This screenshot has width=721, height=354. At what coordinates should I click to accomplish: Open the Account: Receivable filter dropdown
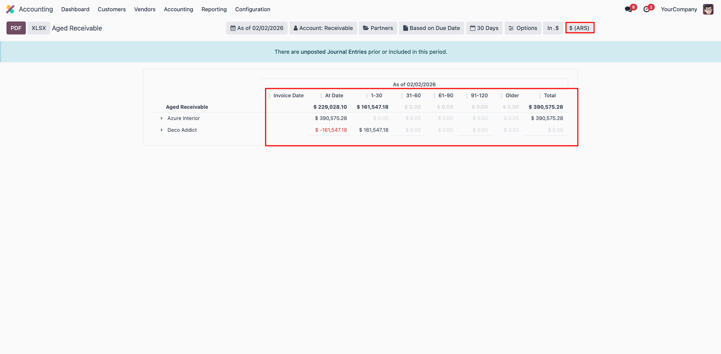click(x=323, y=28)
